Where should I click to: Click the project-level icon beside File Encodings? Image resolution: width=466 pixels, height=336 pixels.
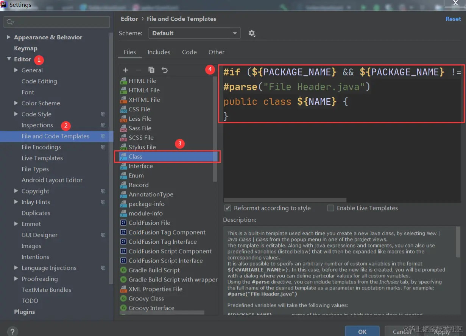(x=103, y=147)
